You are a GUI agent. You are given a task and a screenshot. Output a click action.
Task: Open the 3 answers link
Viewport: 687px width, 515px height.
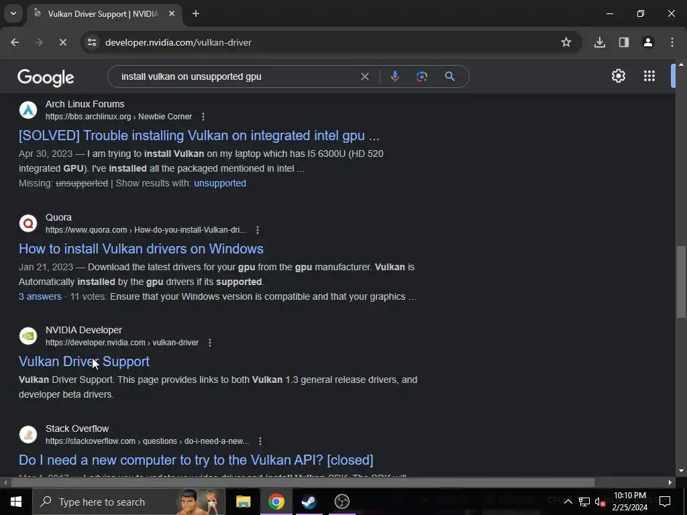[40, 296]
